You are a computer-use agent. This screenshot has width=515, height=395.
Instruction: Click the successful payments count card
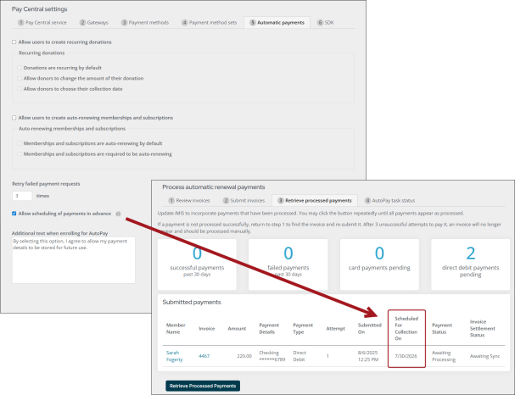tap(197, 264)
